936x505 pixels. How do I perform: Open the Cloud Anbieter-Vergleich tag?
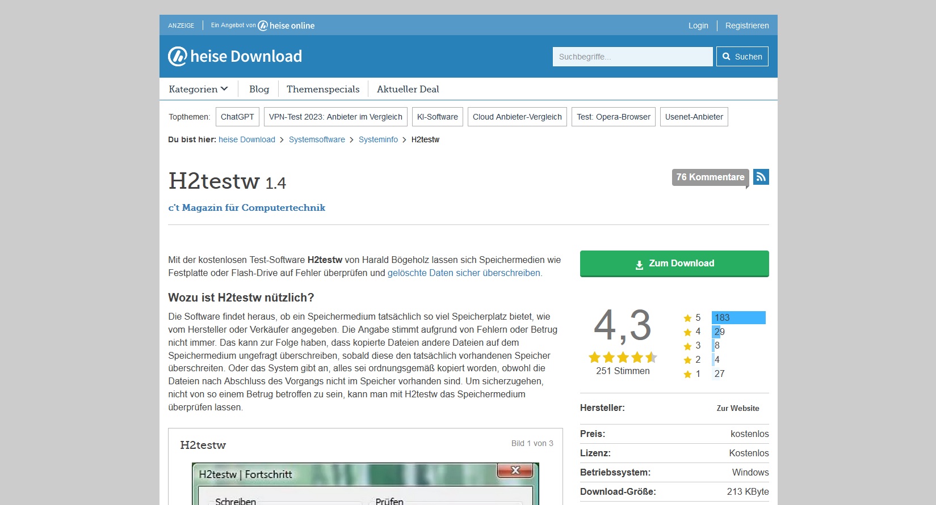(x=517, y=117)
